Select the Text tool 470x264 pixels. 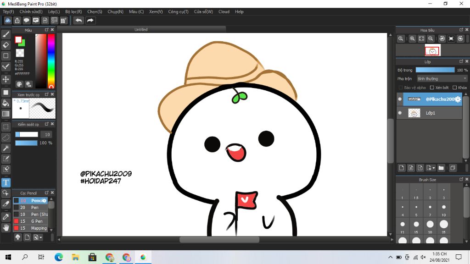tap(6, 182)
